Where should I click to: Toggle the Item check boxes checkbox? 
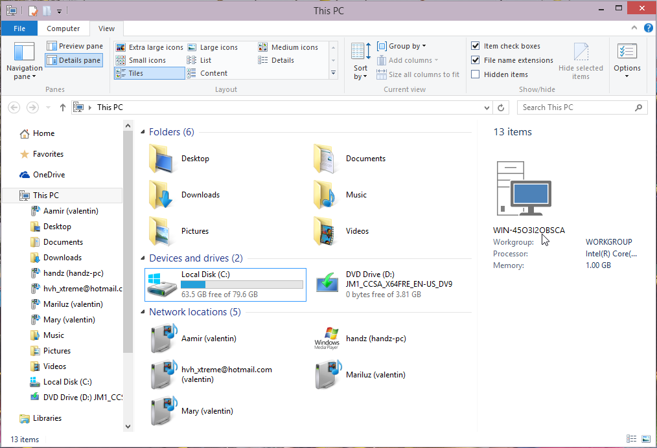tap(476, 46)
